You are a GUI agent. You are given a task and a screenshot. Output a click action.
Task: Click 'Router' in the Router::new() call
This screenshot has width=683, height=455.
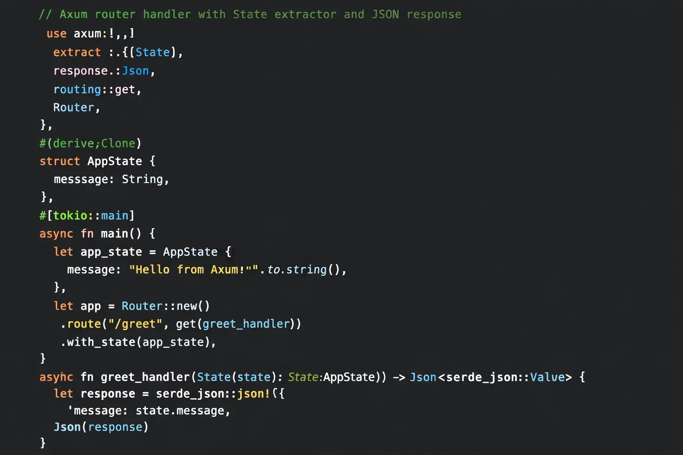click(142, 306)
